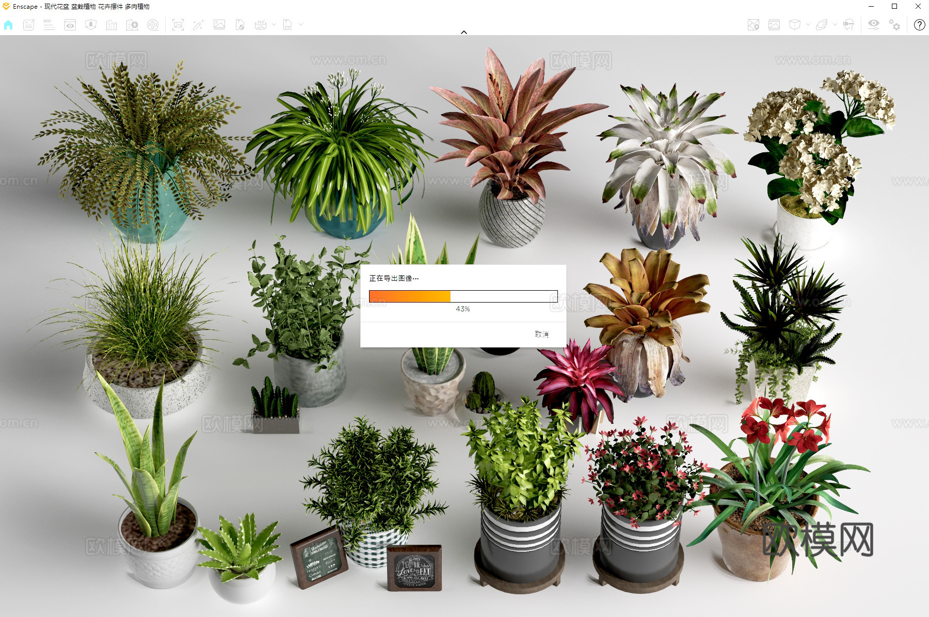Click the orange export progress bar
The width and height of the screenshot is (929, 617).
[463, 296]
